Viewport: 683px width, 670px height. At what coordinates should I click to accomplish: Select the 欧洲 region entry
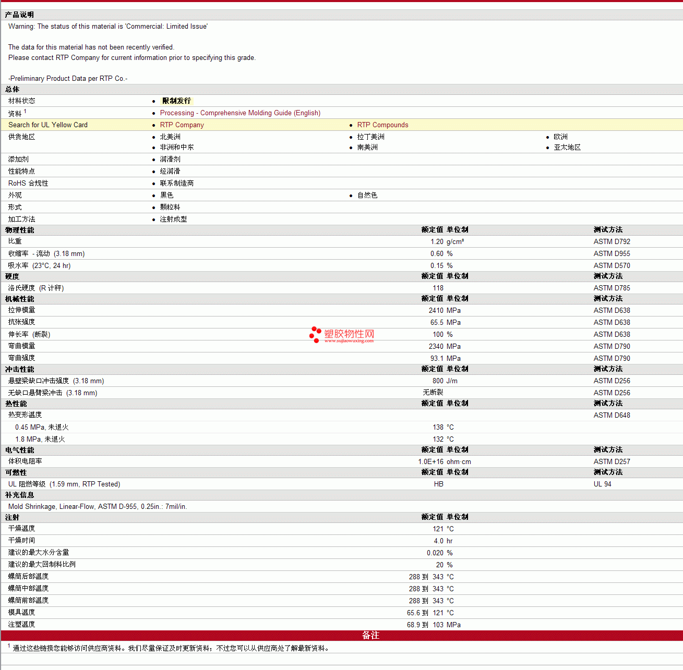click(x=560, y=137)
